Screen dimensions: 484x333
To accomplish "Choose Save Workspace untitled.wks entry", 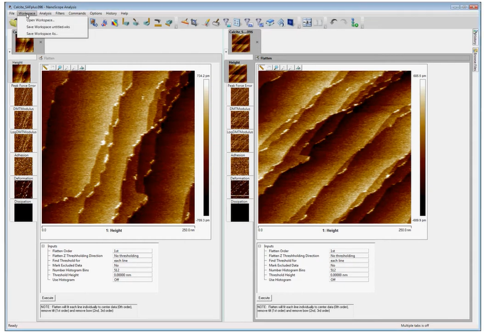I will coord(48,27).
